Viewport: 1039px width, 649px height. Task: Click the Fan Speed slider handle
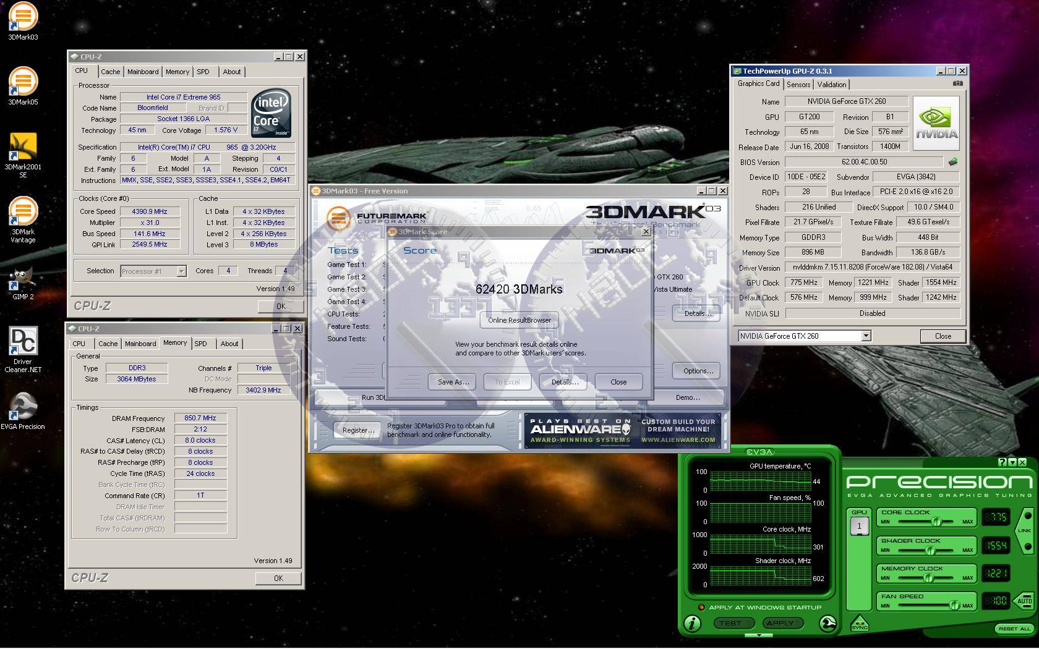[x=954, y=605]
